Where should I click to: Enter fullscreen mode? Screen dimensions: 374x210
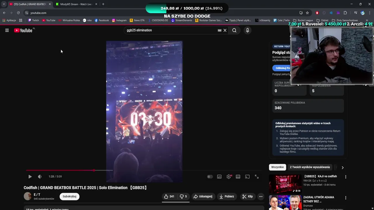coord(257,176)
